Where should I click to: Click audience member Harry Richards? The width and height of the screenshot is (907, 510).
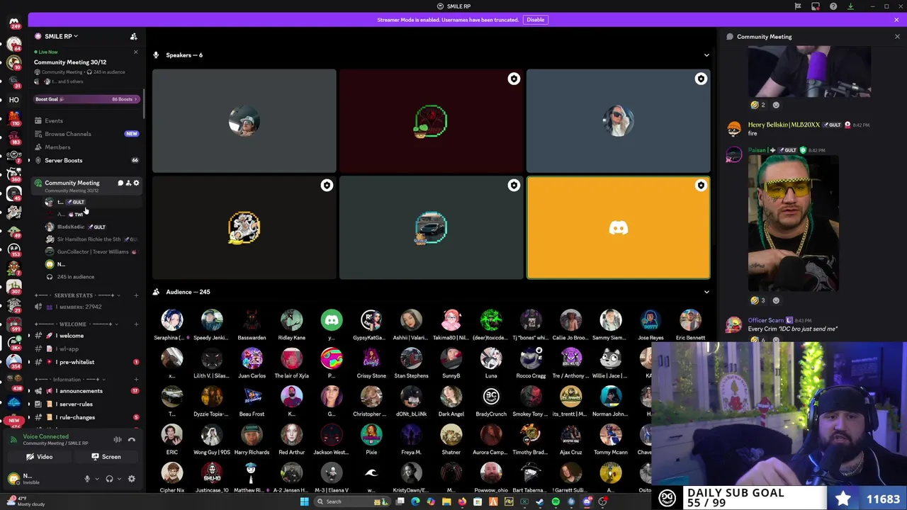252,439
